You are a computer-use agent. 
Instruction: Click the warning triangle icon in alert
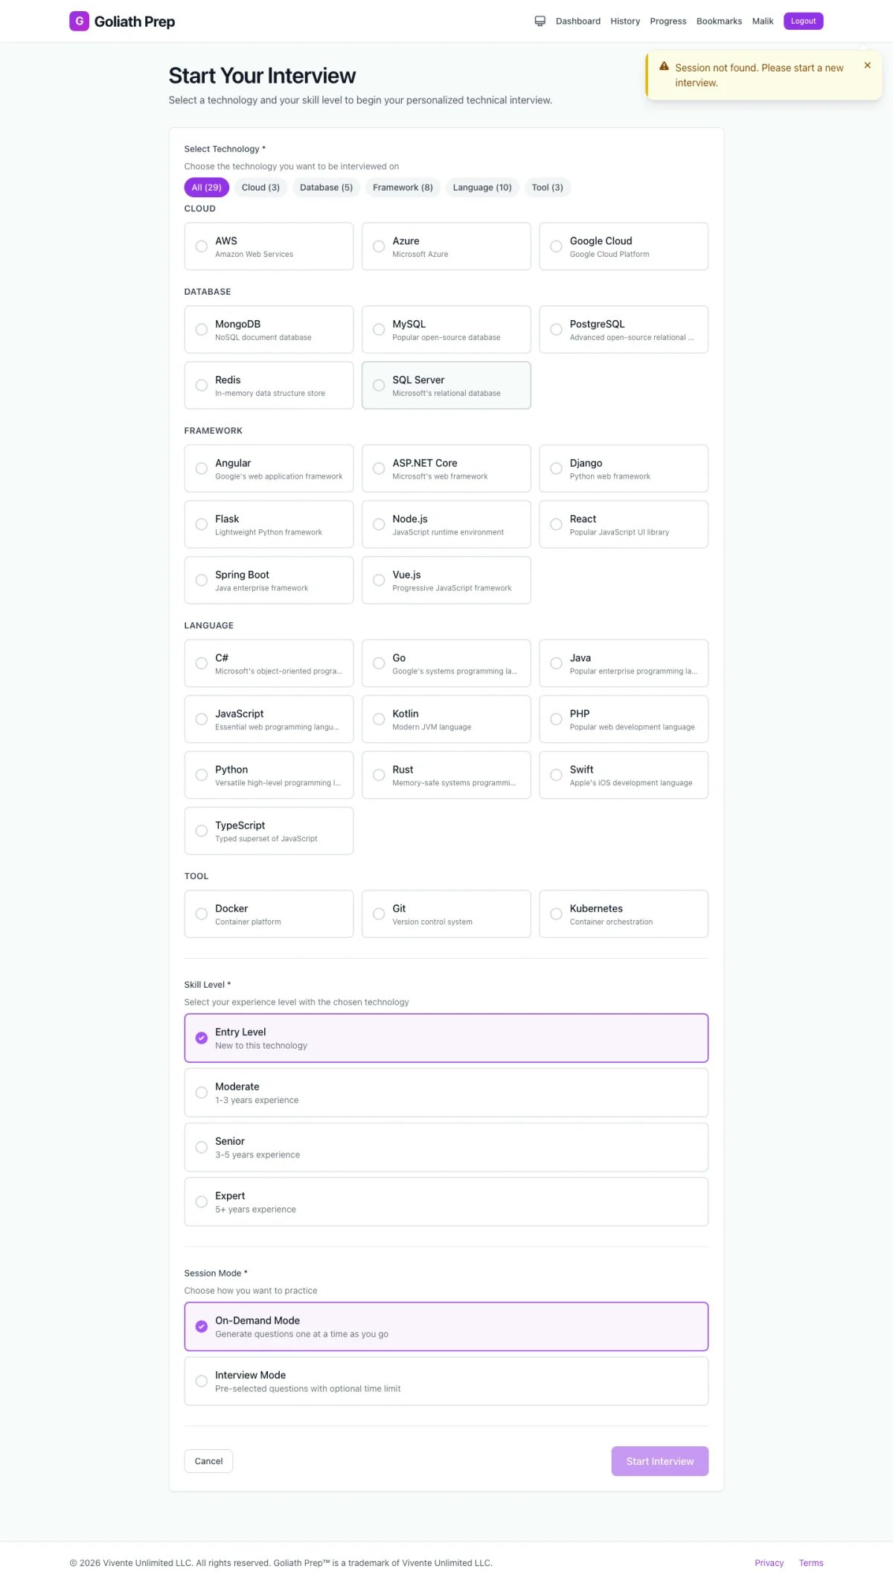(x=664, y=66)
